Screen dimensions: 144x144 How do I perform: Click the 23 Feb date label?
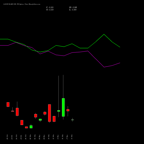pyautogui.click(x=12, y=137)
